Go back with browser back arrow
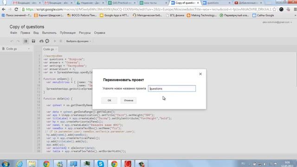Screen dimensions: 297x167 click(4, 9)
